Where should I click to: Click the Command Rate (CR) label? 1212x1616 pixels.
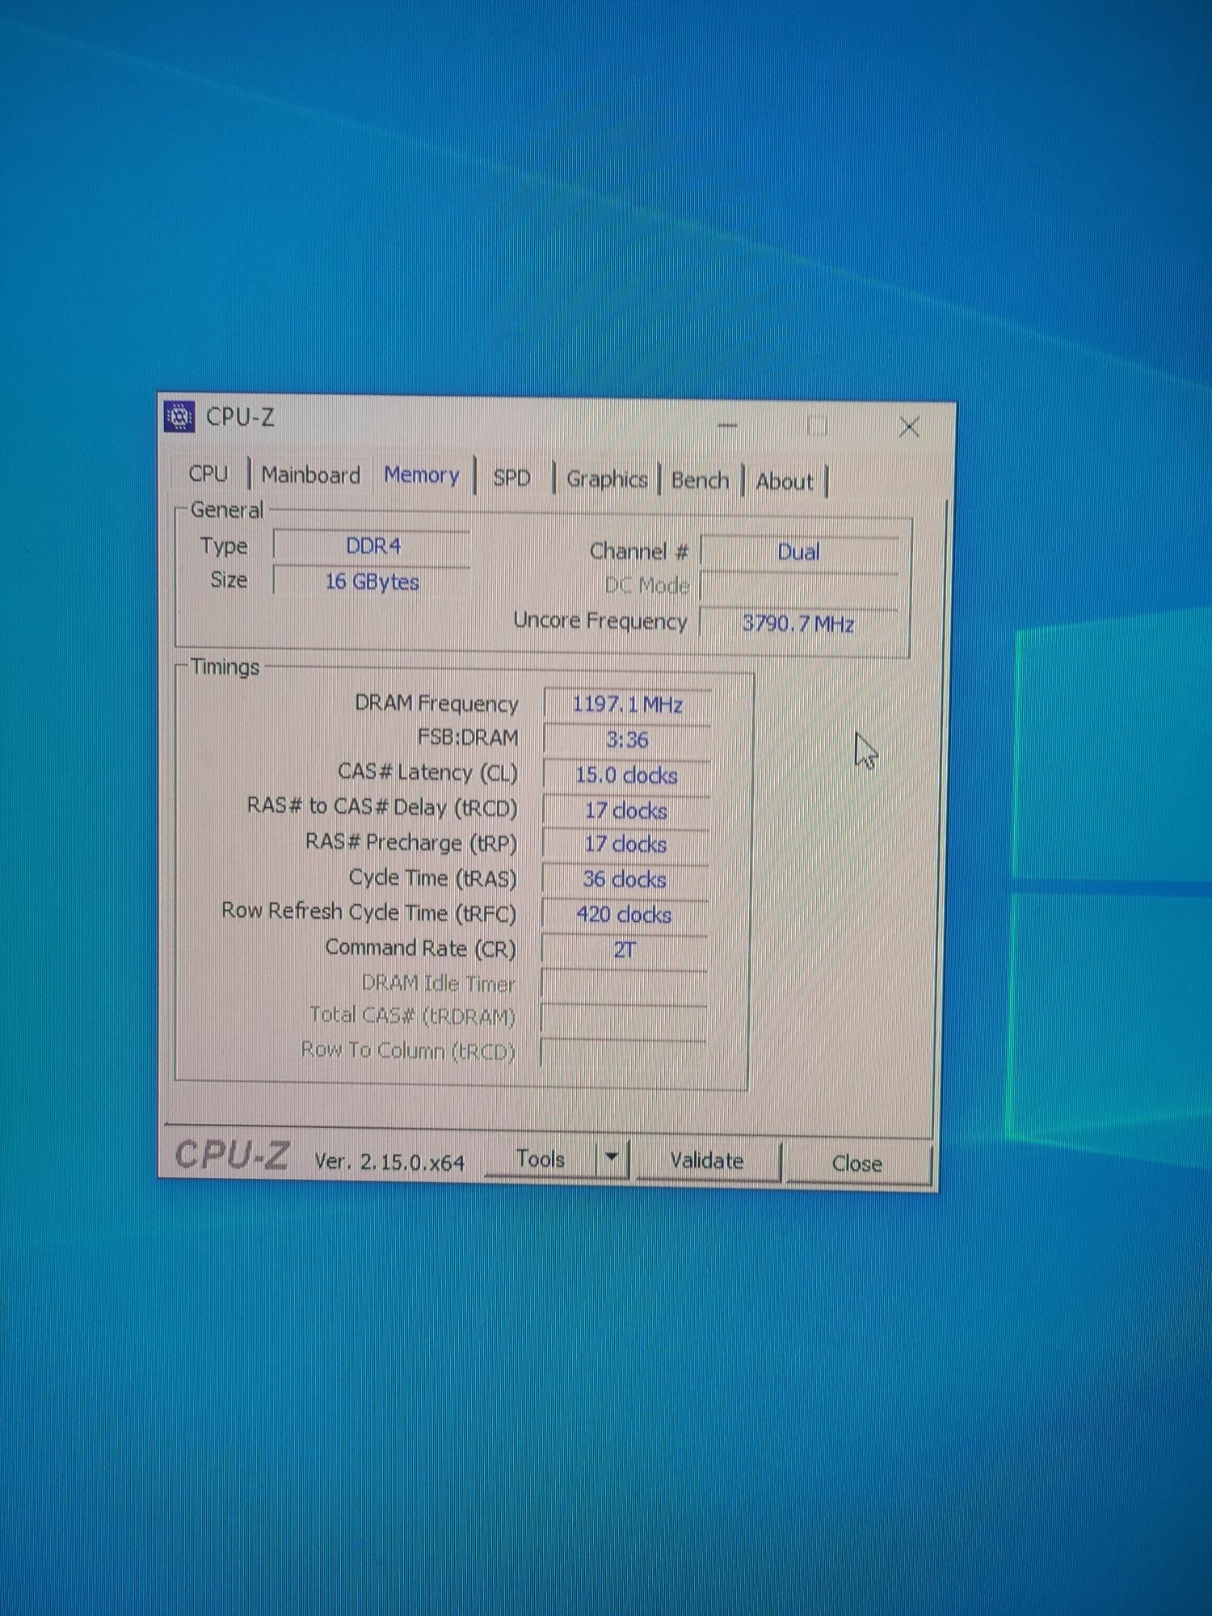pyautogui.click(x=420, y=948)
